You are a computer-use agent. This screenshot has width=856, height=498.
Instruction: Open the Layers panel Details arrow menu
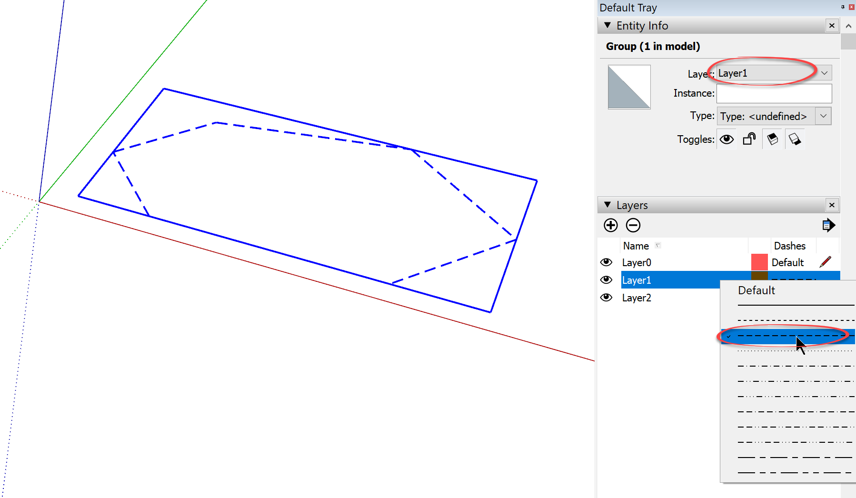828,225
